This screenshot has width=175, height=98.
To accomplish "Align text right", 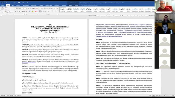I will point(44,11).
